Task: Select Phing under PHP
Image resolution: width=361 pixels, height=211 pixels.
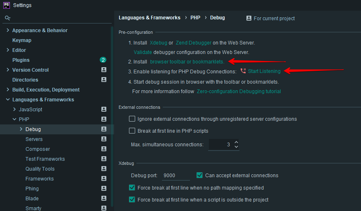Action: pos(32,189)
